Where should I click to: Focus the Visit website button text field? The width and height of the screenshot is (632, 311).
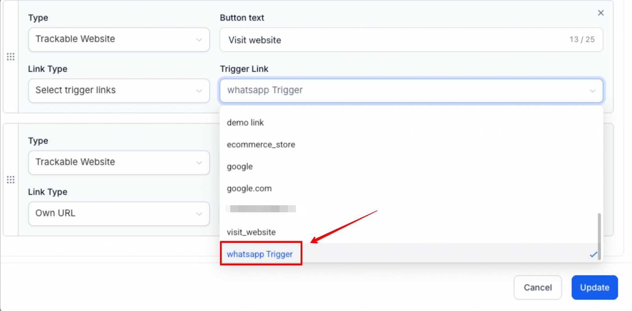395,40
